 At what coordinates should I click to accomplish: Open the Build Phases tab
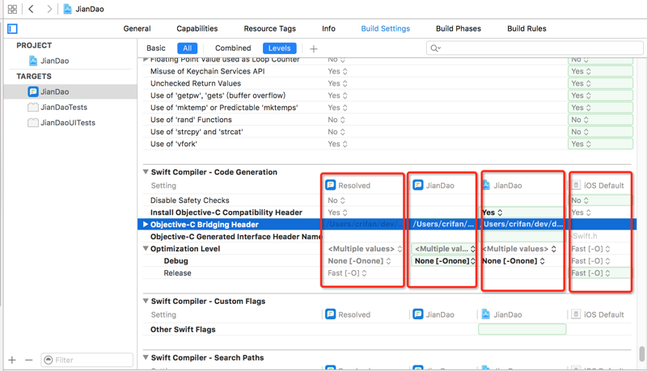tap(459, 28)
